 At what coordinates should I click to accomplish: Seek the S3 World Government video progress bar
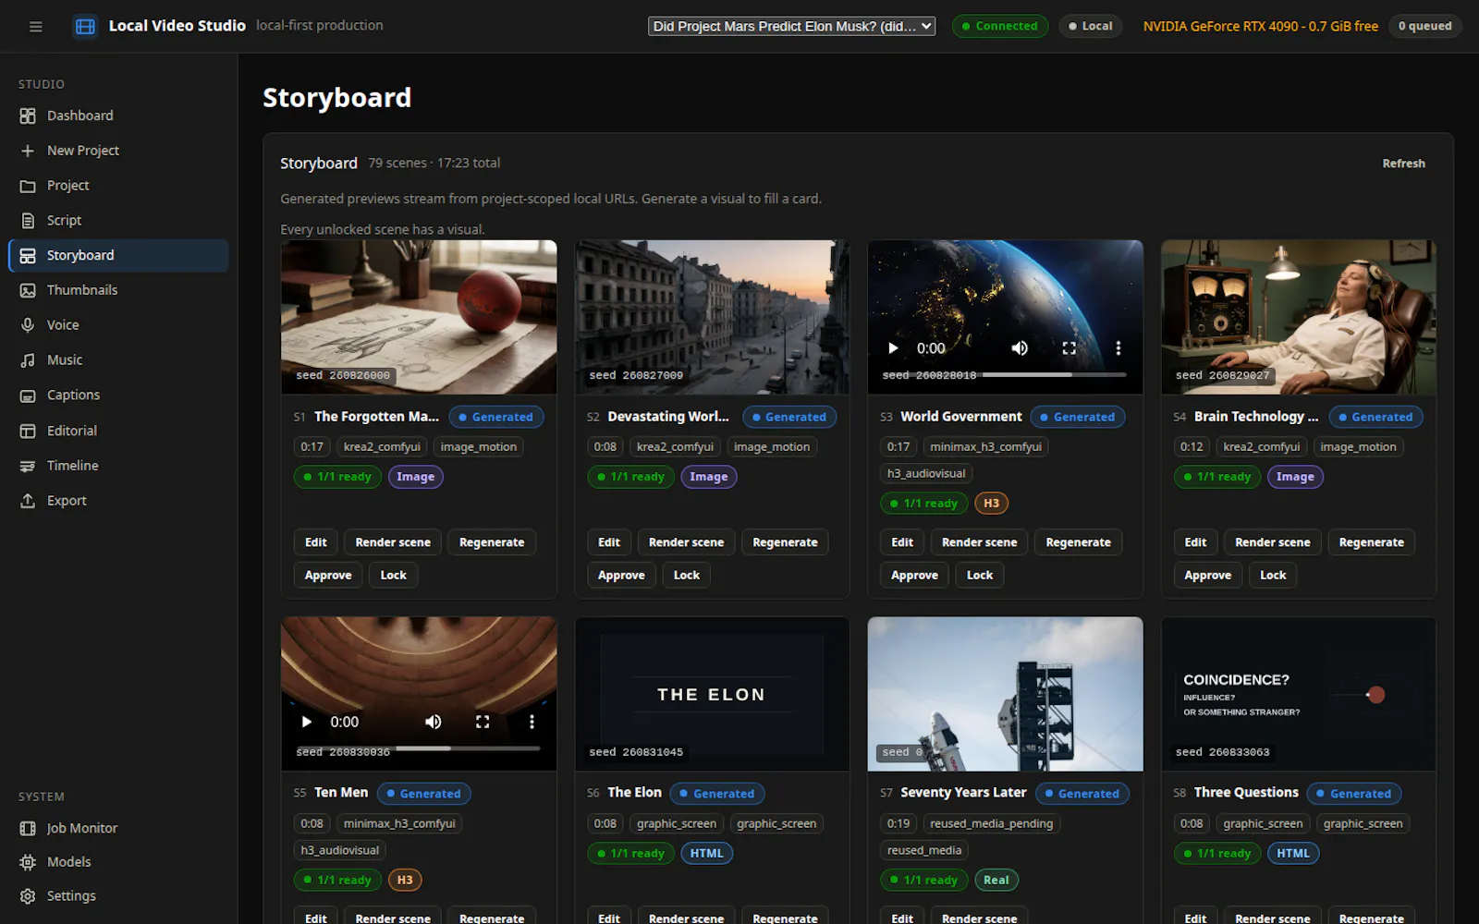(1006, 375)
